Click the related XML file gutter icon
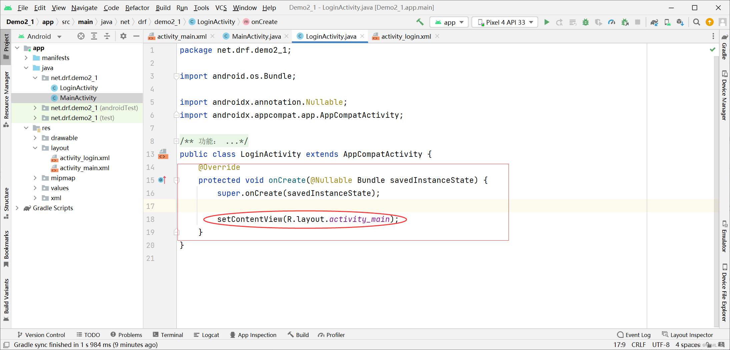This screenshot has width=730, height=350. tap(163, 154)
